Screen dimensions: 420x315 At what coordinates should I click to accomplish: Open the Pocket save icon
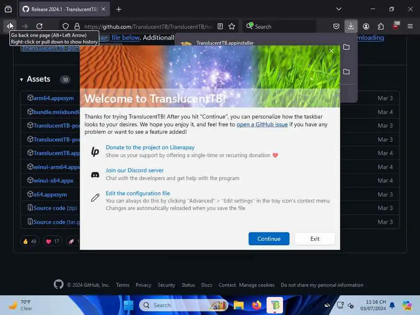(x=336, y=26)
